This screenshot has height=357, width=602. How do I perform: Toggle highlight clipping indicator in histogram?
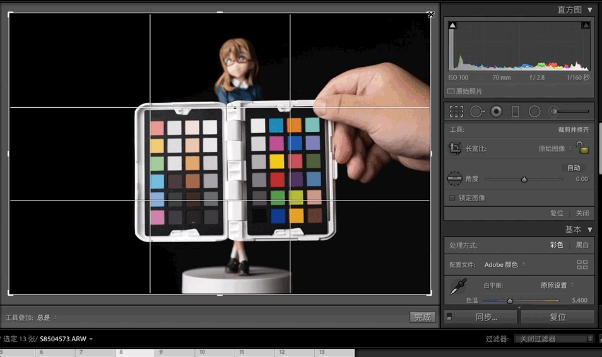click(x=586, y=25)
